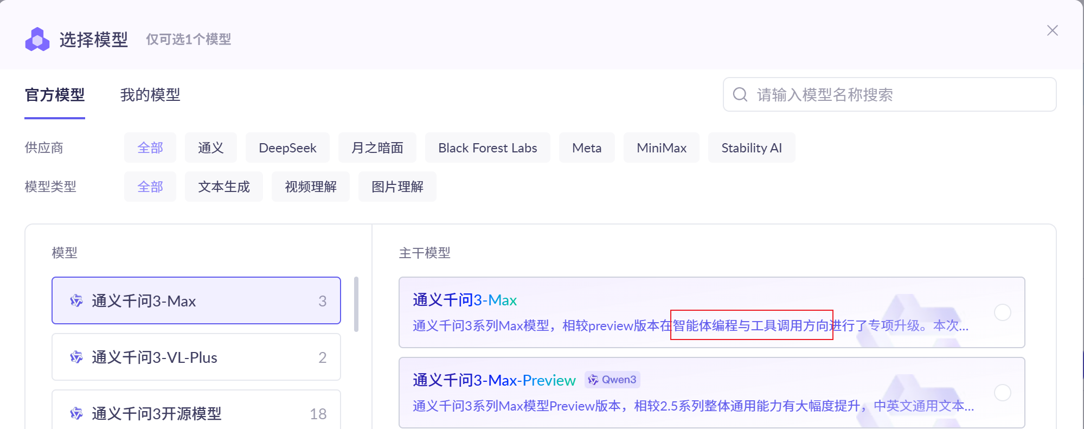
Task: Switch to the 我的模型 tab
Action: coord(150,95)
